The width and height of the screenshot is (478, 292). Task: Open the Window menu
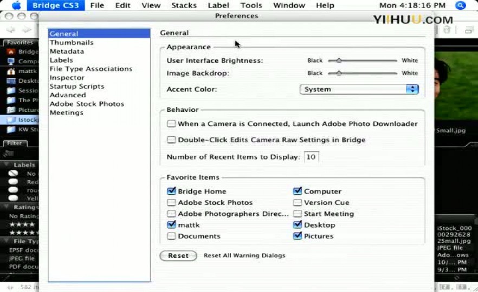tap(289, 5)
